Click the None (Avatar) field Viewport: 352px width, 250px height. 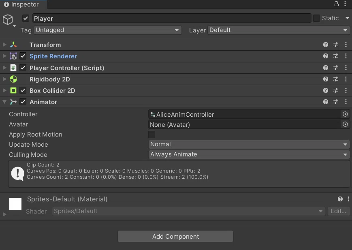click(245, 124)
